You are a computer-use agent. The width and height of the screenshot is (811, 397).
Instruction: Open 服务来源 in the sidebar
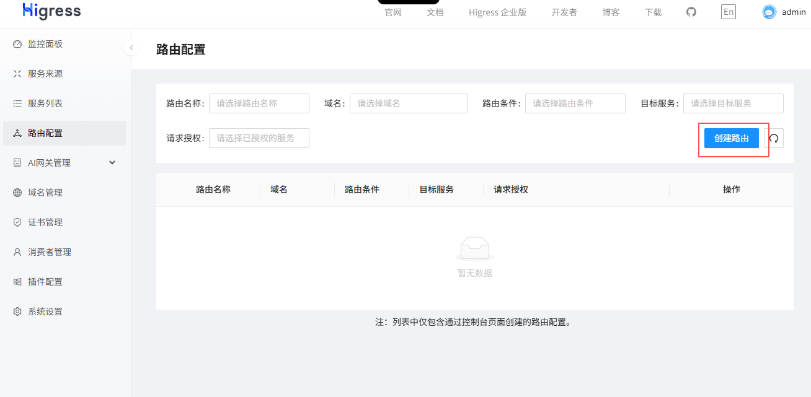tap(64, 74)
